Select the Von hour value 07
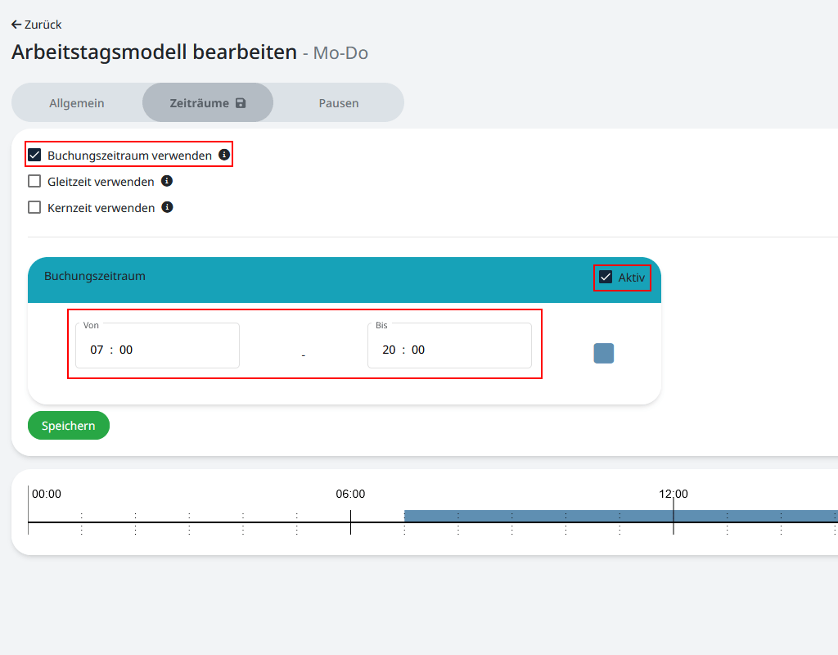The image size is (838, 655). (97, 350)
